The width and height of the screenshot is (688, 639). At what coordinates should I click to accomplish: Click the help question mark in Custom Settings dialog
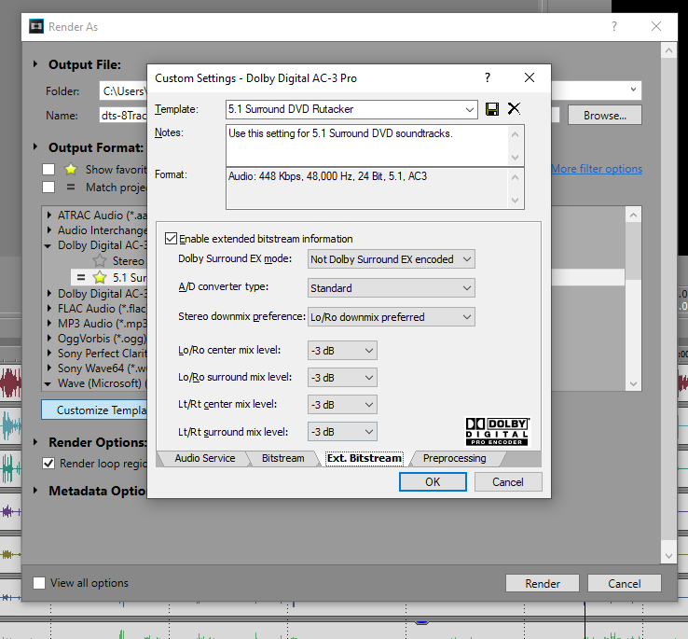coord(487,77)
